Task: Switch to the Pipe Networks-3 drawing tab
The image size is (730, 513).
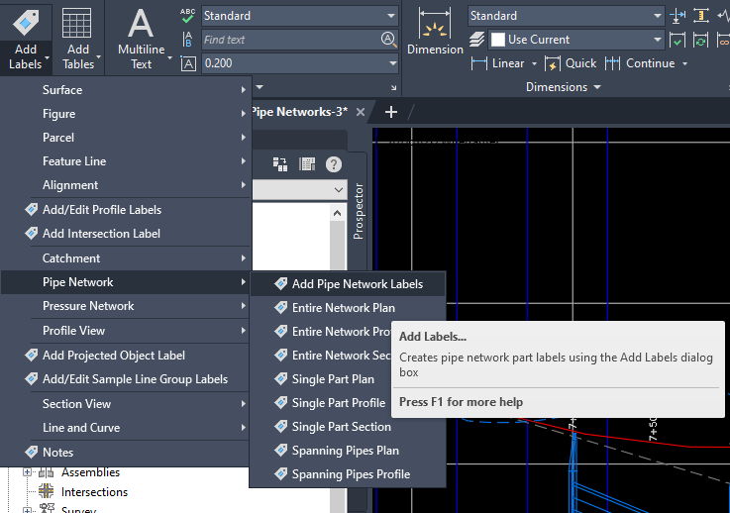Action: [299, 112]
